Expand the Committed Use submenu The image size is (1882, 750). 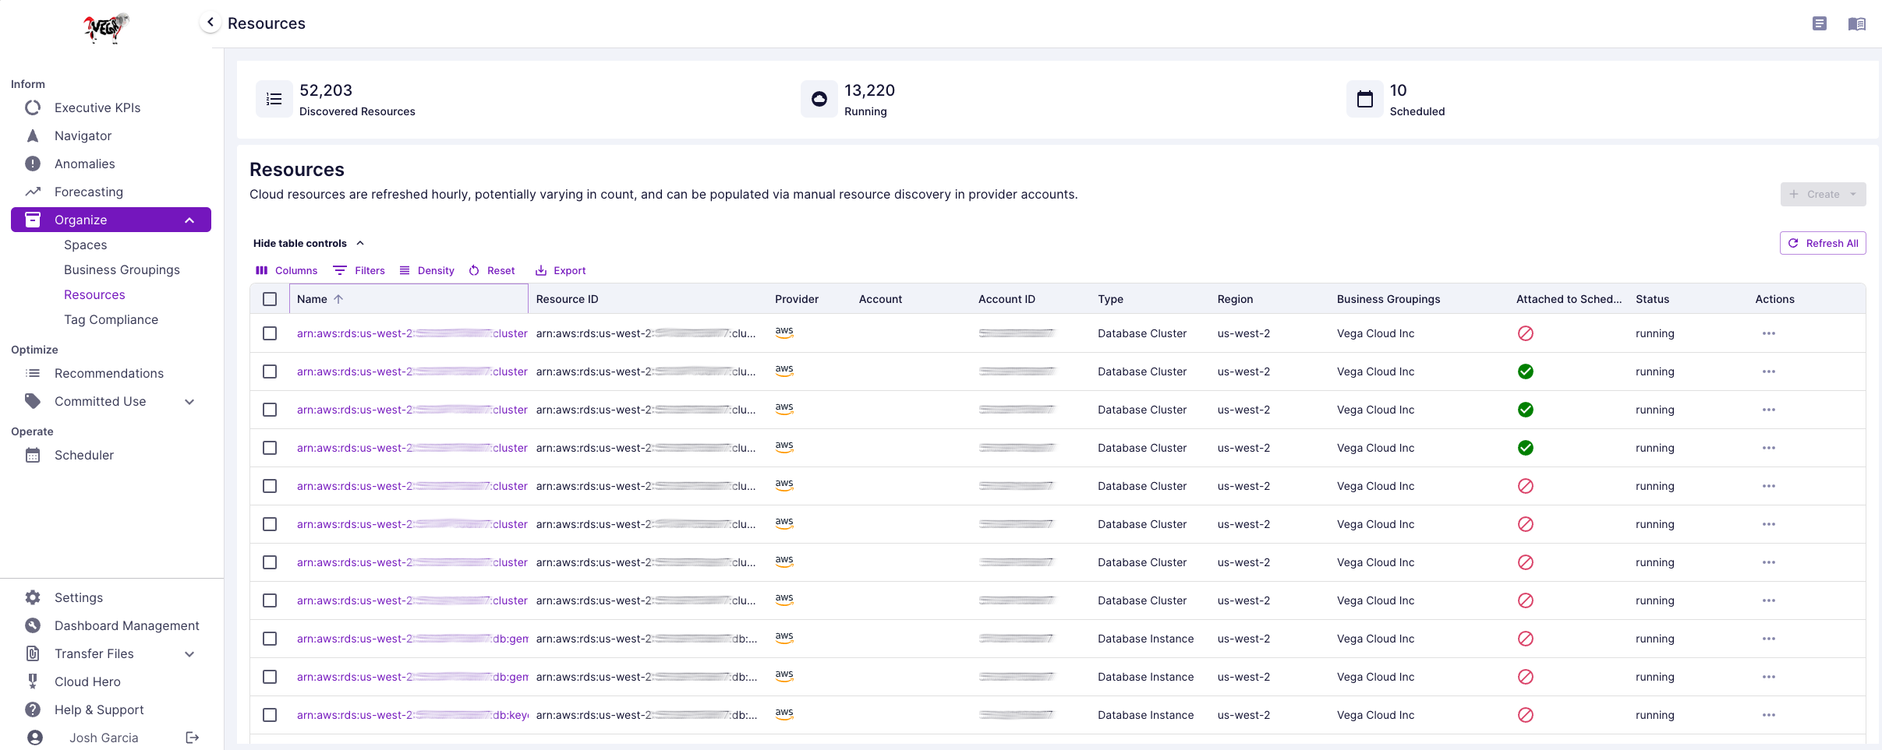(x=189, y=402)
